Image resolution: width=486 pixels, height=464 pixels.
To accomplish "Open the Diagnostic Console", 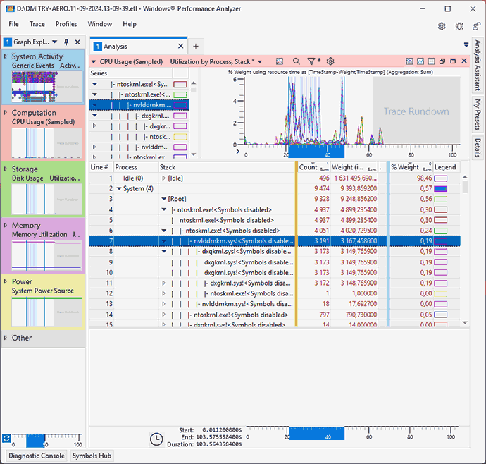I will pos(37,456).
